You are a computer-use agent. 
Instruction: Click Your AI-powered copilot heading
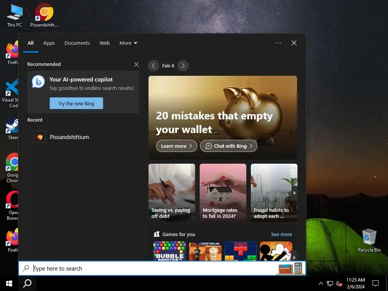pyautogui.click(x=81, y=80)
